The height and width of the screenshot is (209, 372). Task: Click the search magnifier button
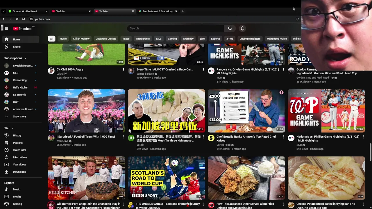point(230,28)
